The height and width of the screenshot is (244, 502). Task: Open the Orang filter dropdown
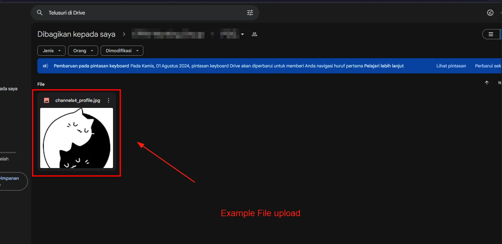pos(83,51)
